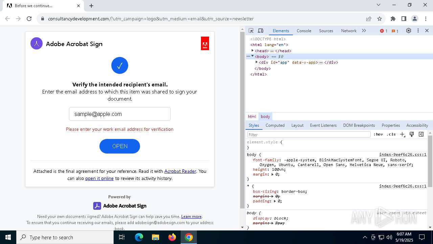The width and height of the screenshot is (433, 244).
Task: Open the Accessibility pane tab
Action: pos(417,125)
